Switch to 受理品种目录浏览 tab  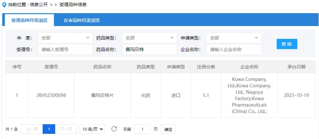30,20
